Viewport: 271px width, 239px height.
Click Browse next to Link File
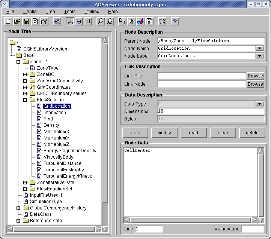(x=255, y=76)
